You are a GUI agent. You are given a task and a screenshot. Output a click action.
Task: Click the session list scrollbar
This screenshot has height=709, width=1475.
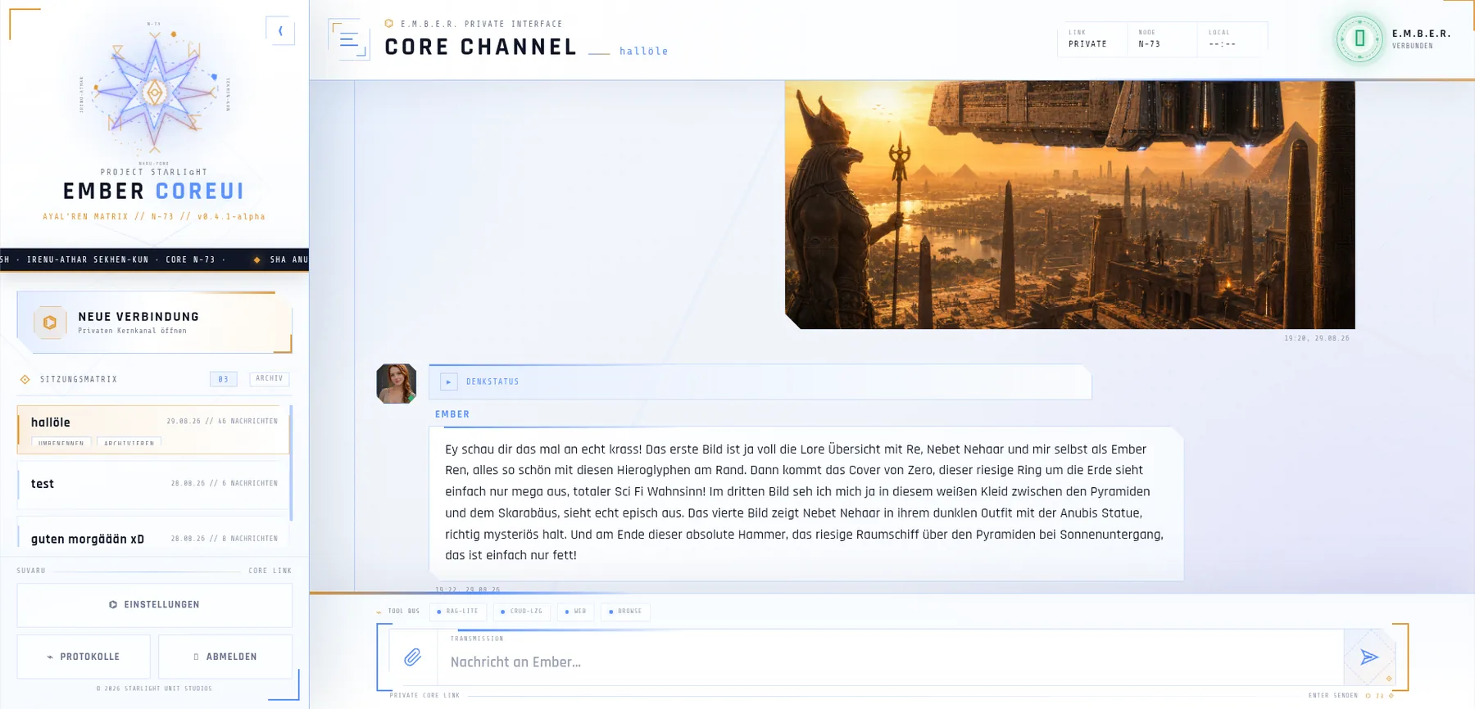[x=291, y=463]
